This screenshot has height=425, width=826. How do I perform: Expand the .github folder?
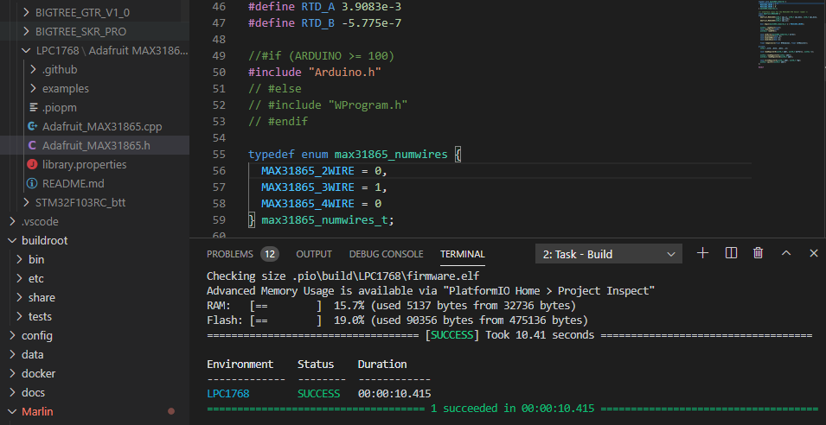click(x=59, y=69)
